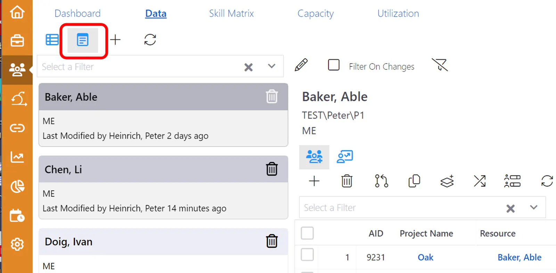
Task: Expand the assignments filter dropdown
Action: [534, 207]
